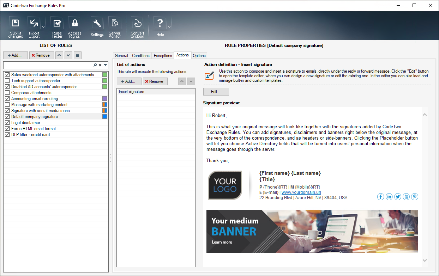
Task: Click the YouTube icon in the signature
Action: click(406, 197)
